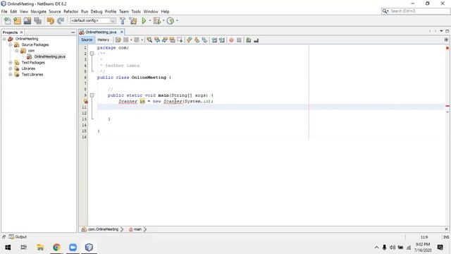Undo the last edit with the toolbar icon
The image size is (451, 254).
[x=51, y=20]
